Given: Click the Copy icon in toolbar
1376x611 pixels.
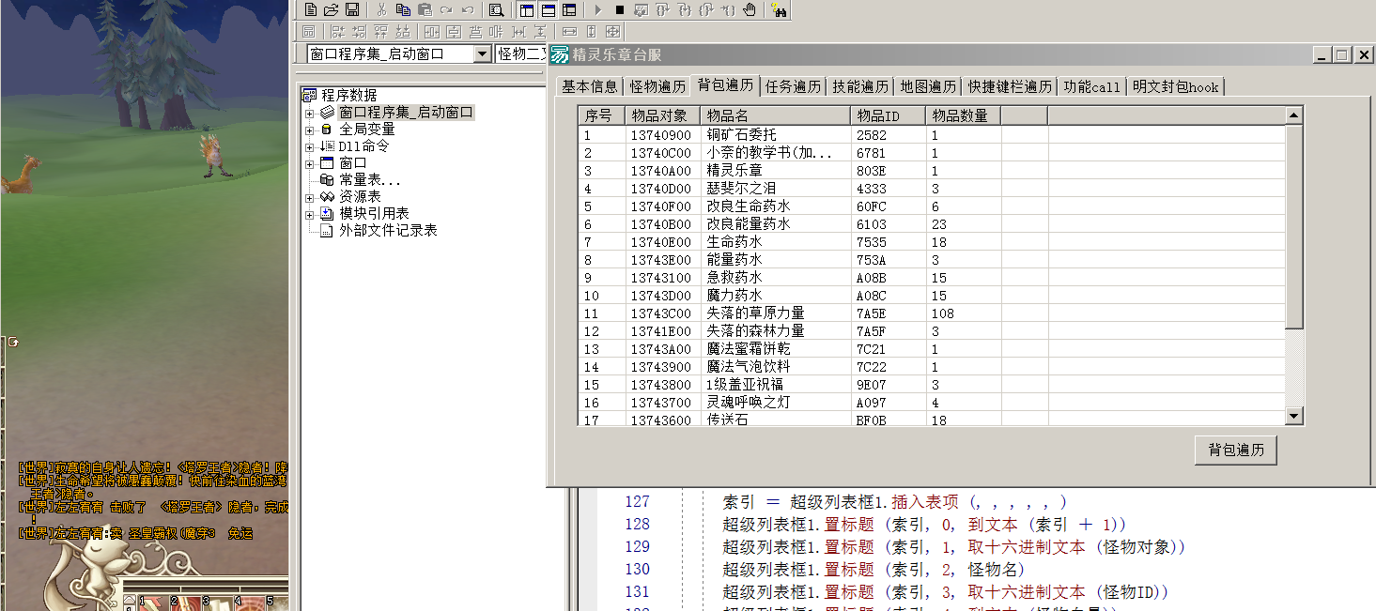Looking at the screenshot, I should [x=403, y=9].
